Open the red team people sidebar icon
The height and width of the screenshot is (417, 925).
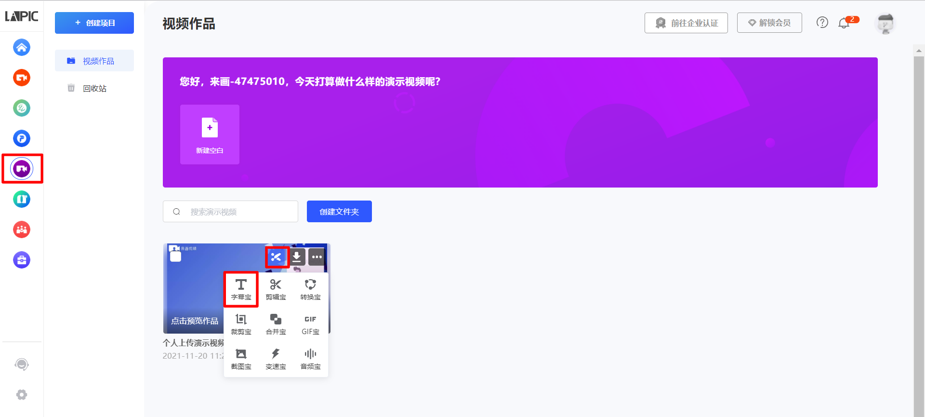[x=22, y=229]
